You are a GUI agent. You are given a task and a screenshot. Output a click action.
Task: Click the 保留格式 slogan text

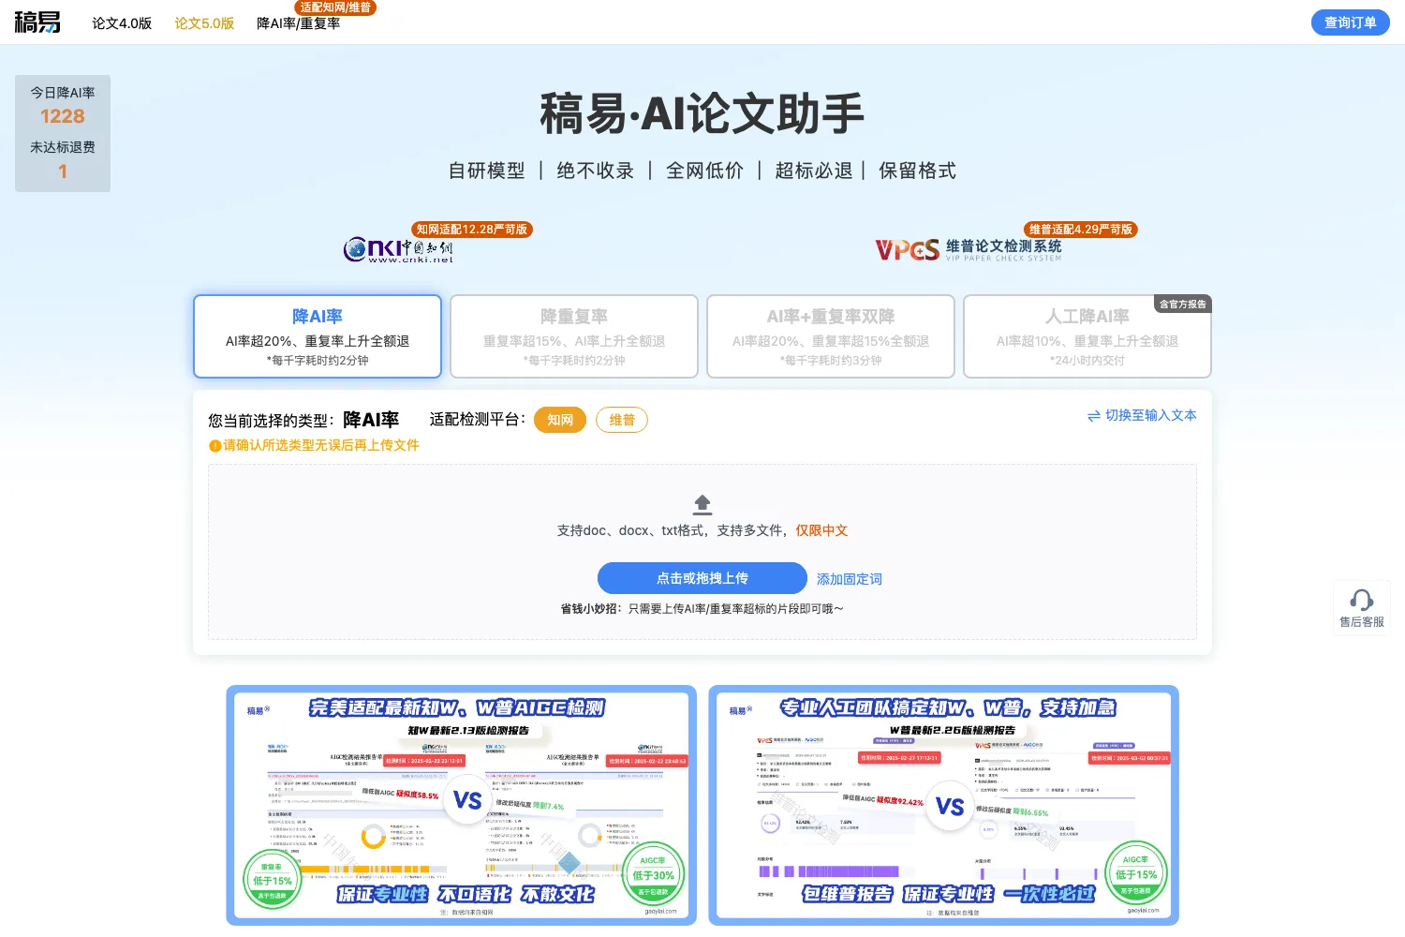pos(917,171)
